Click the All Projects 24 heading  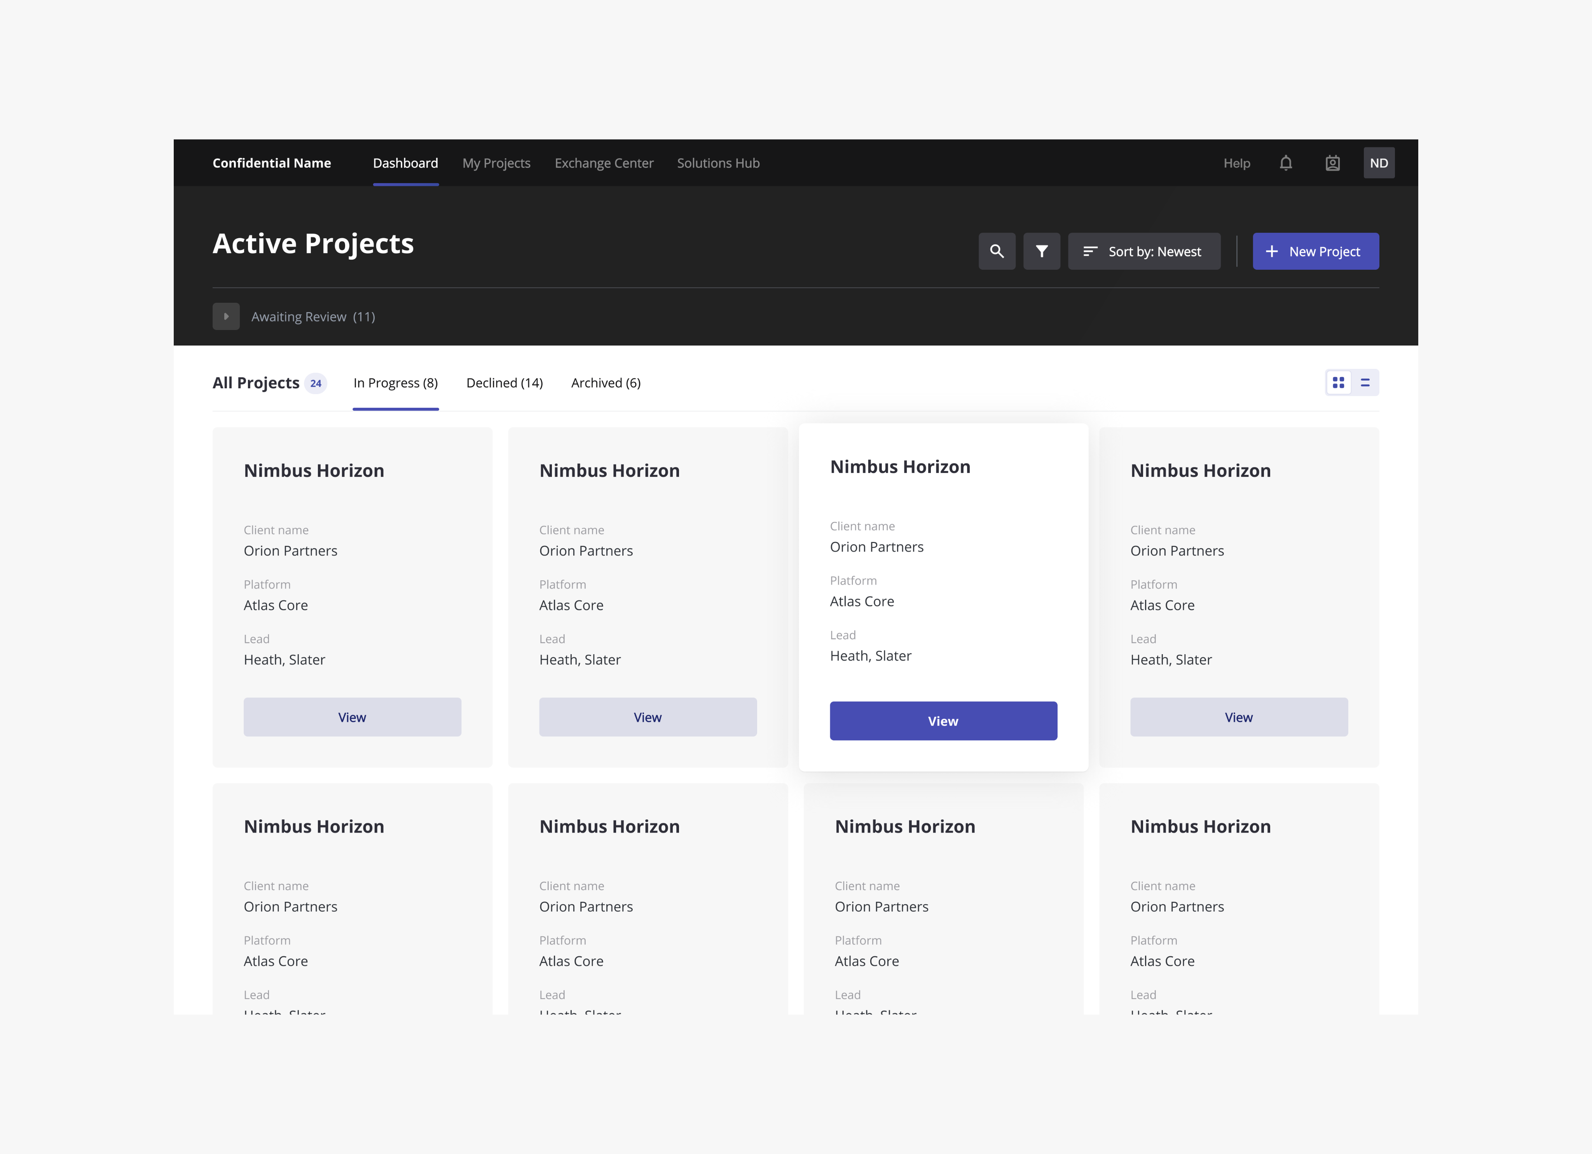tap(270, 382)
